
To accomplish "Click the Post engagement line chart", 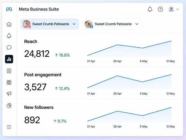I will coord(129,82).
